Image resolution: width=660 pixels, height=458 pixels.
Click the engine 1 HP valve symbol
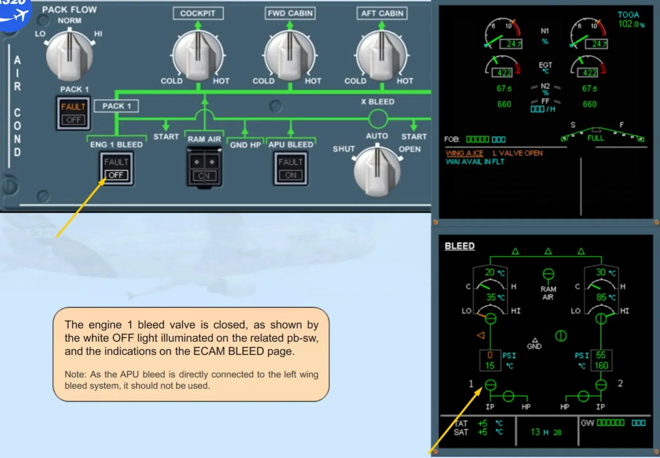tap(508, 396)
